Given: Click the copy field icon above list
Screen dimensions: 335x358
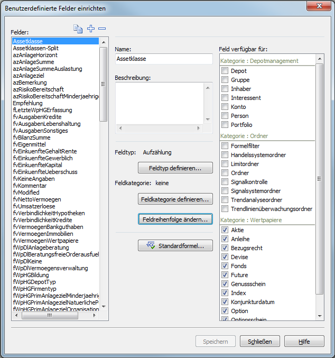Looking at the screenshot, I should click(78, 29).
